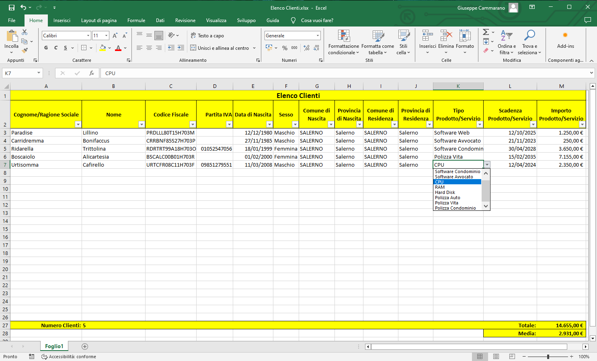Screen dimensions: 597x361
Task: Open Formattazione condizionale menu
Action: tap(344, 42)
